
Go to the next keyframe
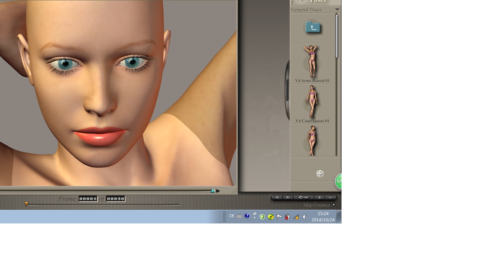[x=288, y=198]
